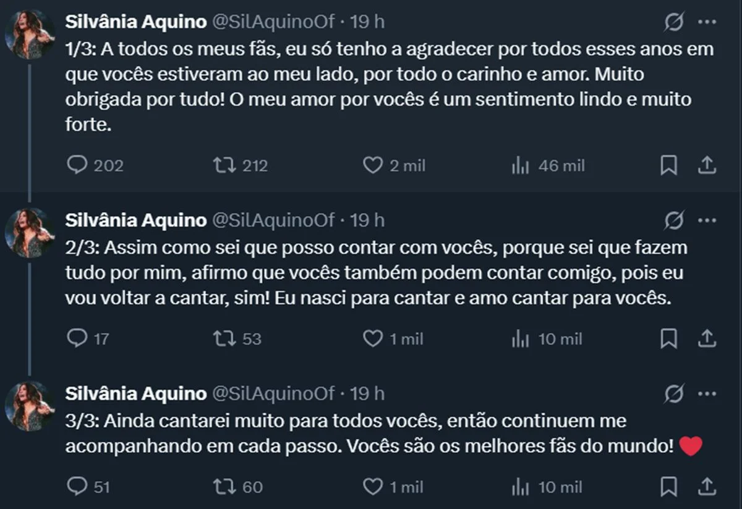Open the 19 h timestamp of the 3/3 tweet
The height and width of the screenshot is (509, 742).
[x=367, y=393]
